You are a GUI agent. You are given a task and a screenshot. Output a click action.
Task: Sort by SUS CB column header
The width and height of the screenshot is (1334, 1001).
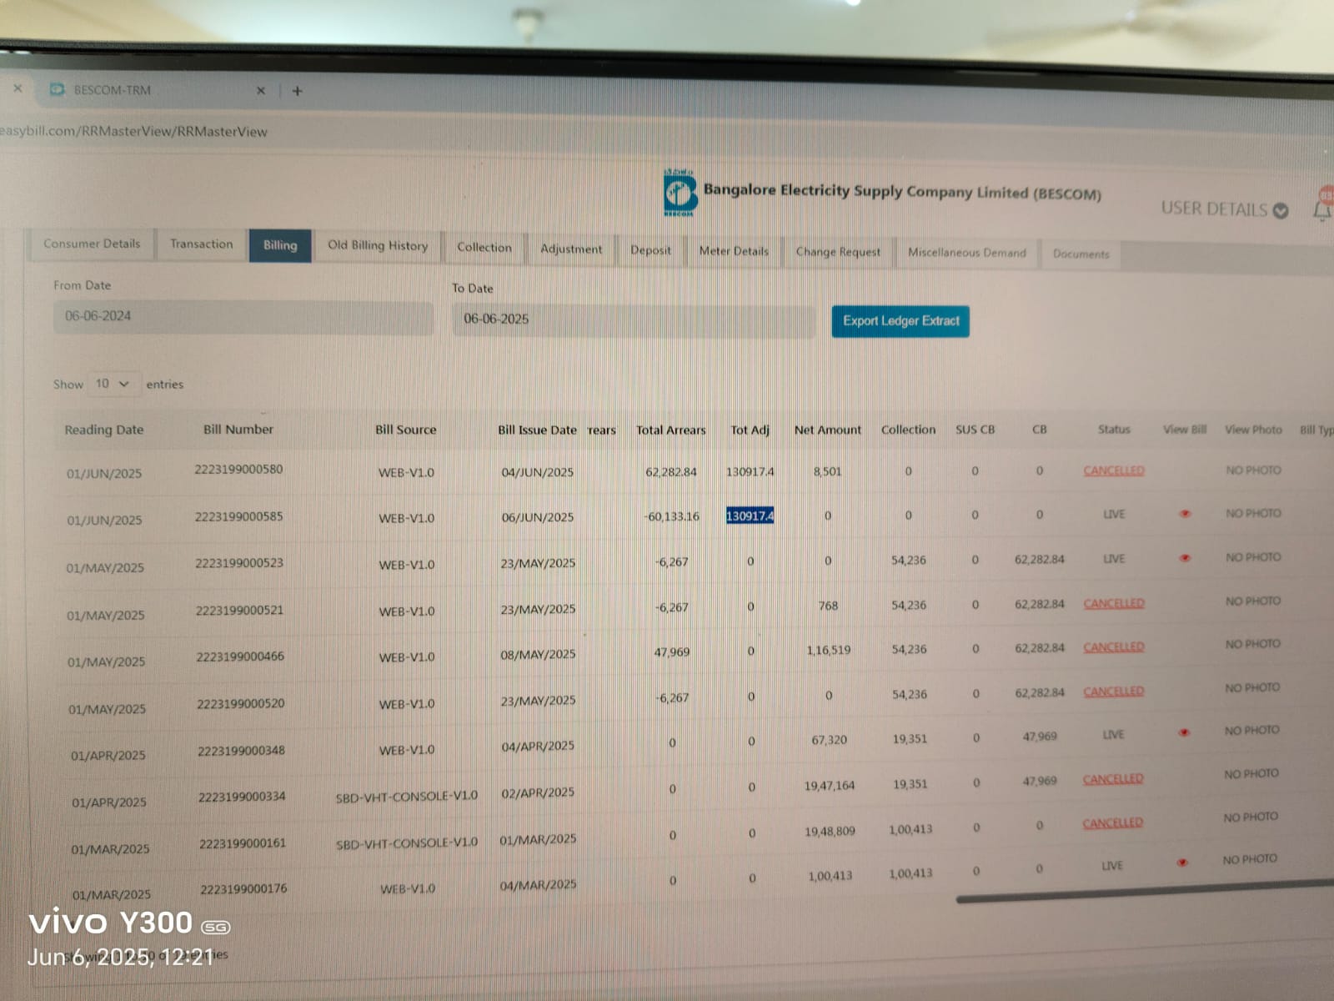pos(975,430)
